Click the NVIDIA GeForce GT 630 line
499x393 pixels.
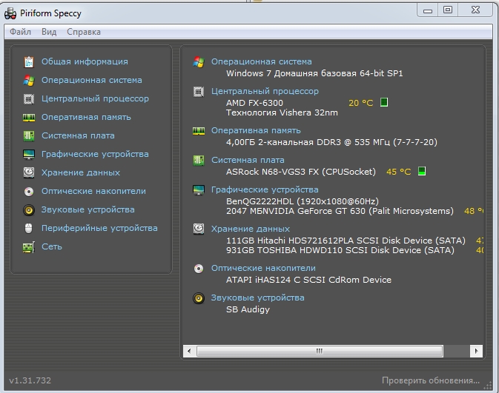click(340, 211)
